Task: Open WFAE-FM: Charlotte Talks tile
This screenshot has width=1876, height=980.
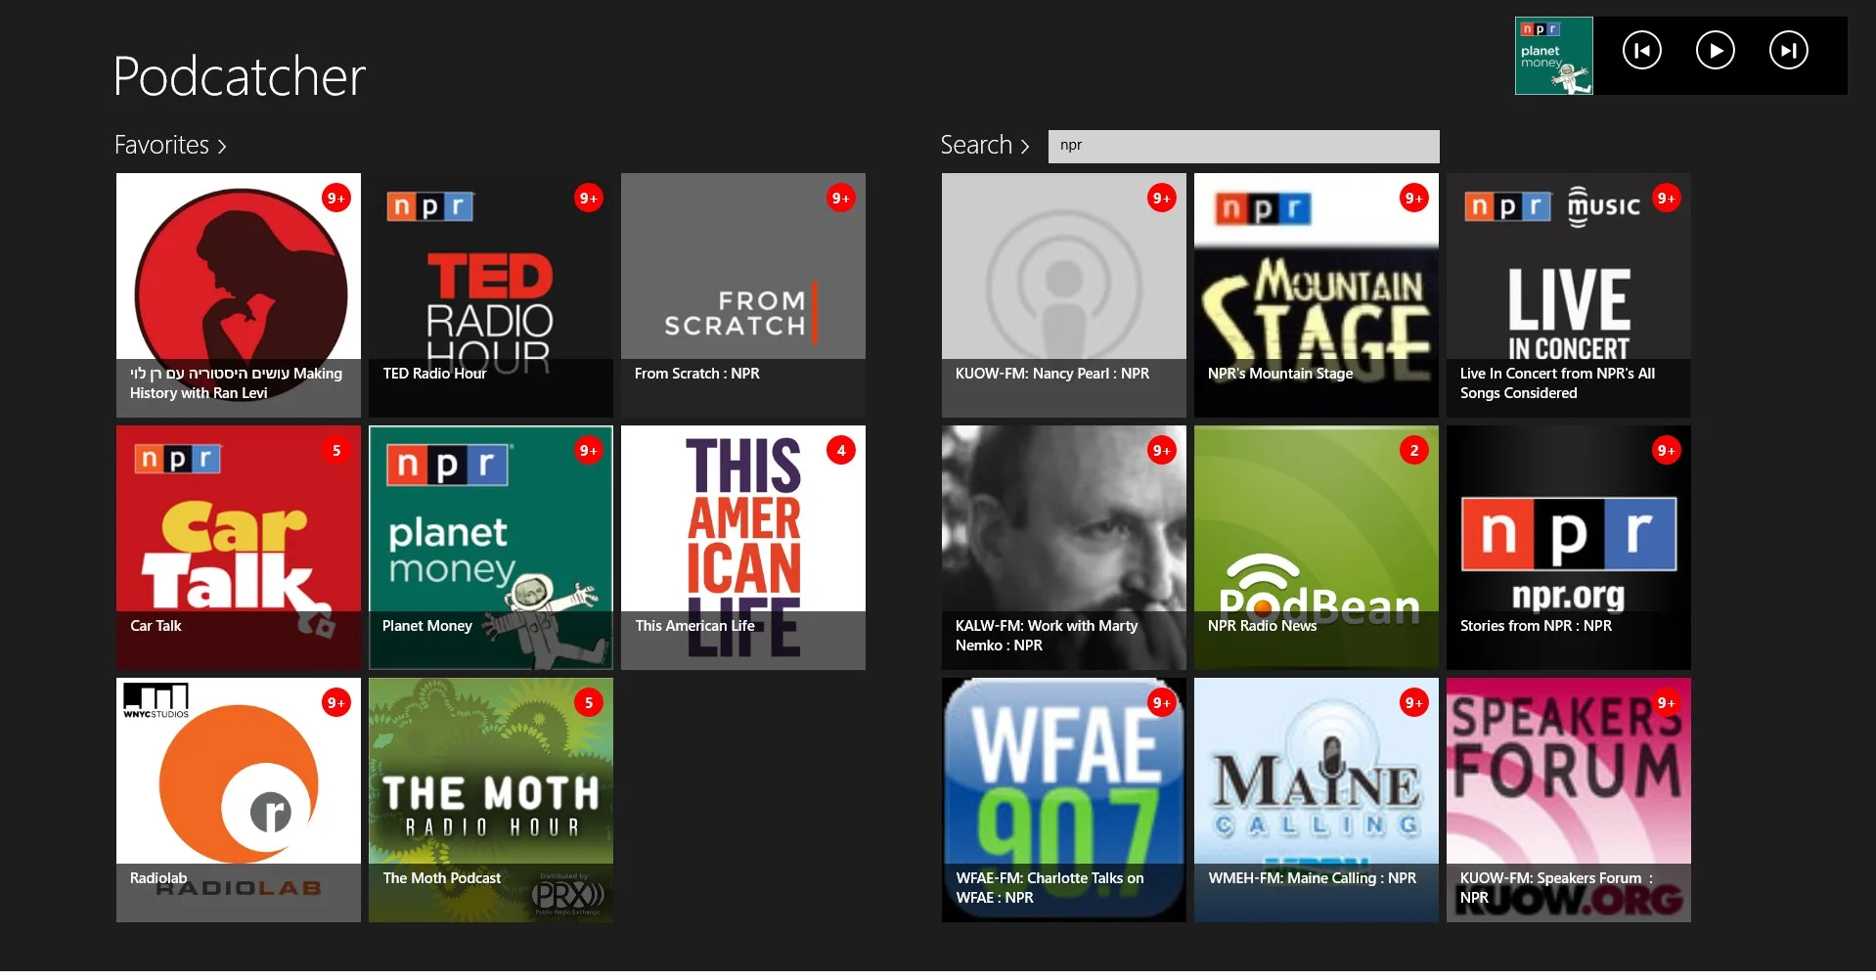Action: pyautogui.click(x=1064, y=800)
